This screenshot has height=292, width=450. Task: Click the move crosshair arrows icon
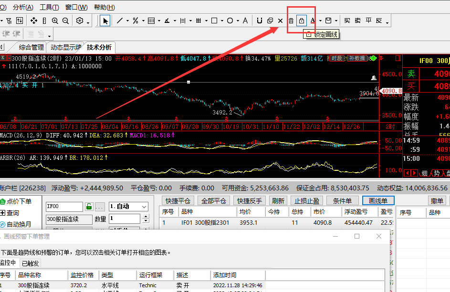(x=34, y=21)
